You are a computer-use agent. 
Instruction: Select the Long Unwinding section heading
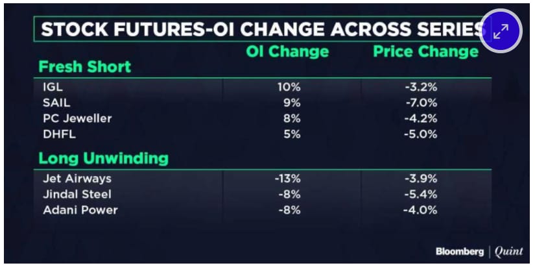click(x=104, y=158)
